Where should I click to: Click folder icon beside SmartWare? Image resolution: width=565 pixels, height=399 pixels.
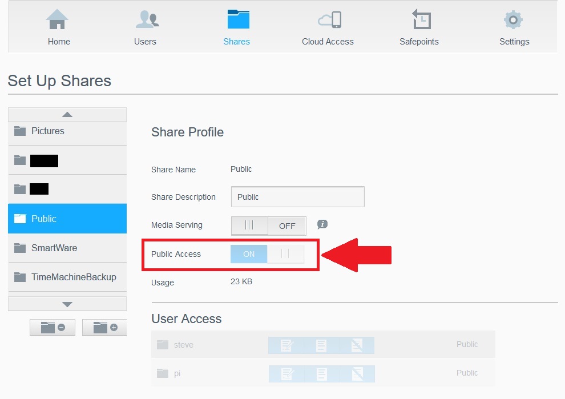[x=20, y=248]
